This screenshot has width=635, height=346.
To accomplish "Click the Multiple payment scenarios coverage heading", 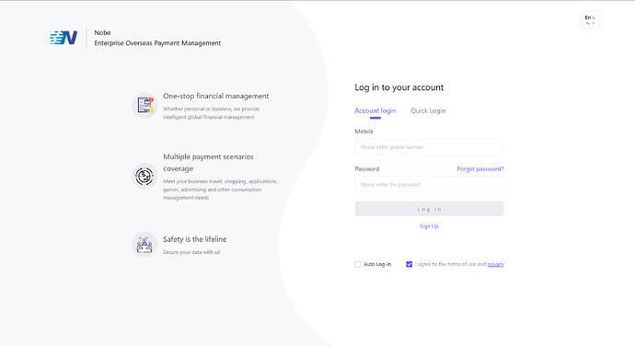I will 208,163.
